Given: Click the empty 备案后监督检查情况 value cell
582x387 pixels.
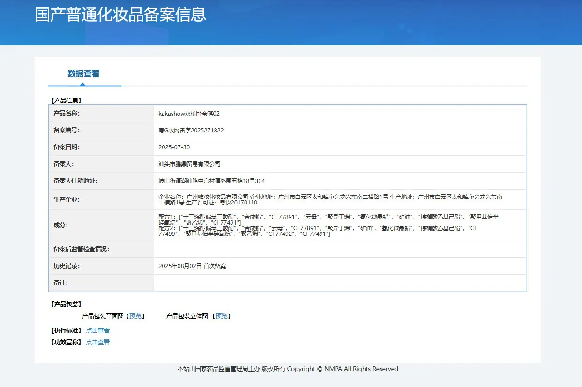Looking at the screenshot, I should coord(340,249).
